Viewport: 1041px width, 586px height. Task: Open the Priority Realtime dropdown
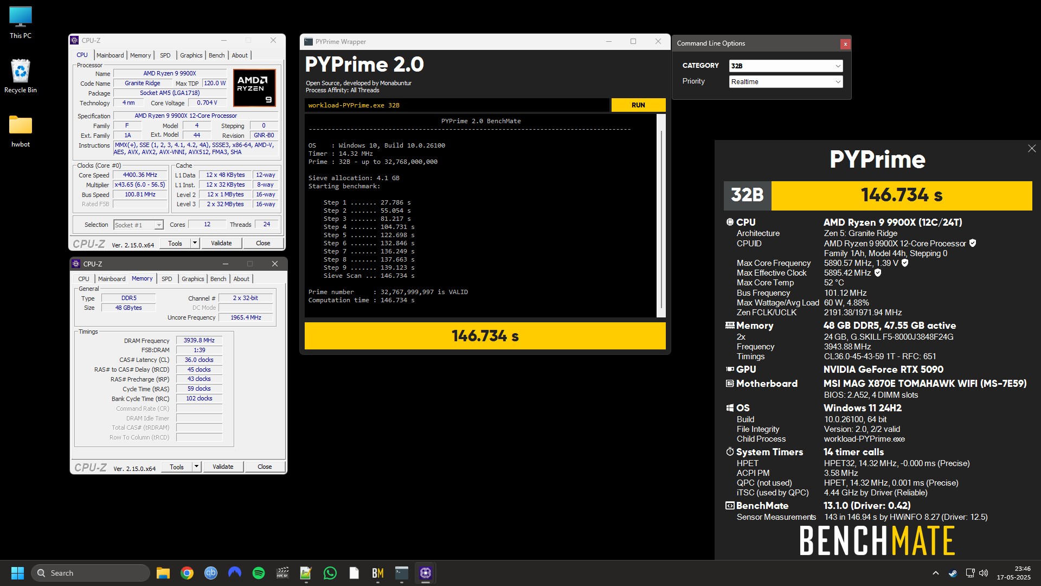(786, 82)
